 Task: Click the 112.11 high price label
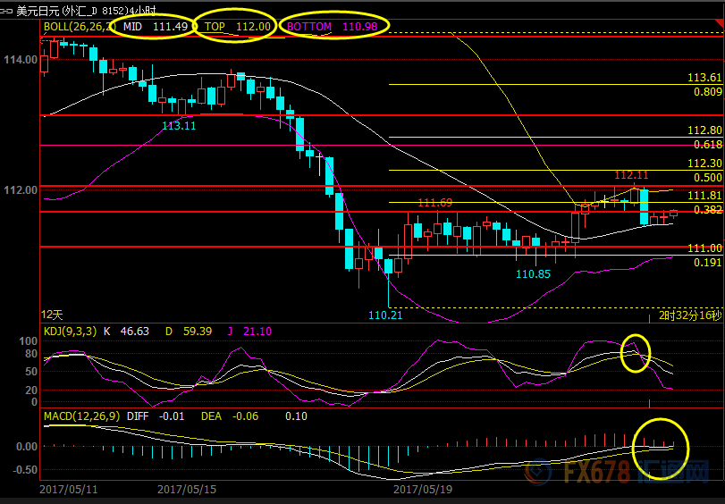pos(631,175)
